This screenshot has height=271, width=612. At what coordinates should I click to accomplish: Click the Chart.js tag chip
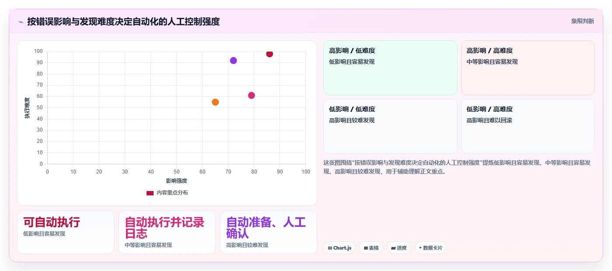[x=339, y=248]
